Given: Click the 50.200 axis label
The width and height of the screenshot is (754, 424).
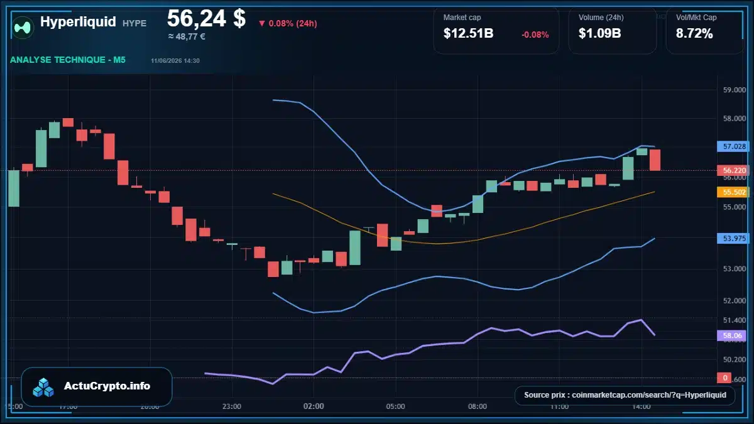Looking at the screenshot, I should pyautogui.click(x=735, y=360).
